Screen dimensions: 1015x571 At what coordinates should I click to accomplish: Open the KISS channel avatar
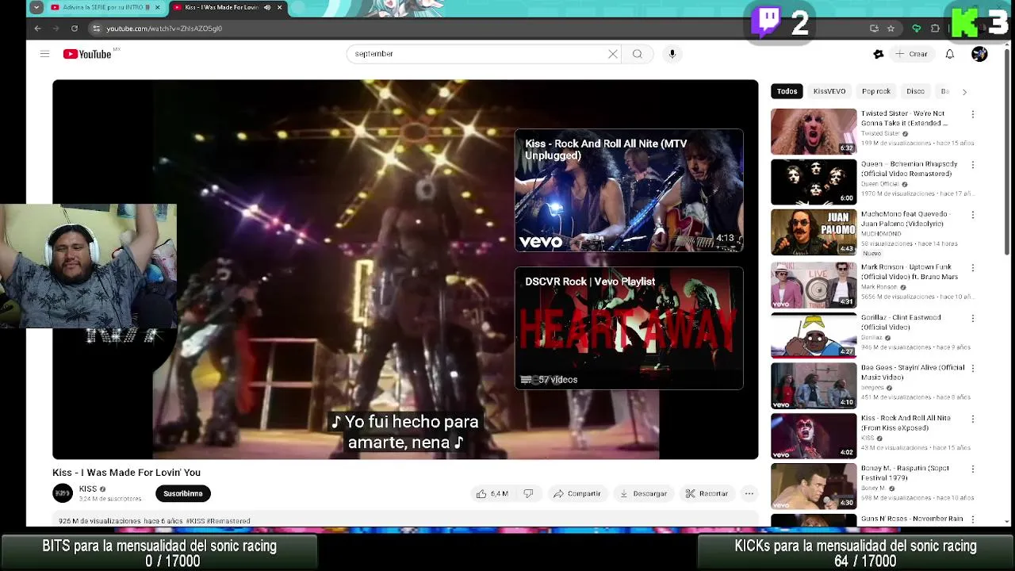point(63,493)
